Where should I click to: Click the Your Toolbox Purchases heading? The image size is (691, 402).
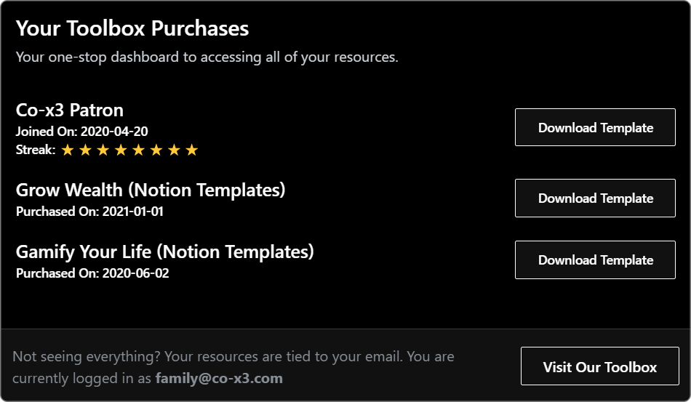coord(132,28)
